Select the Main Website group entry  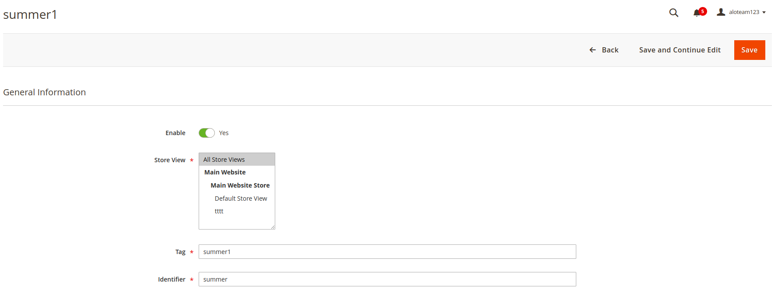[225, 172]
